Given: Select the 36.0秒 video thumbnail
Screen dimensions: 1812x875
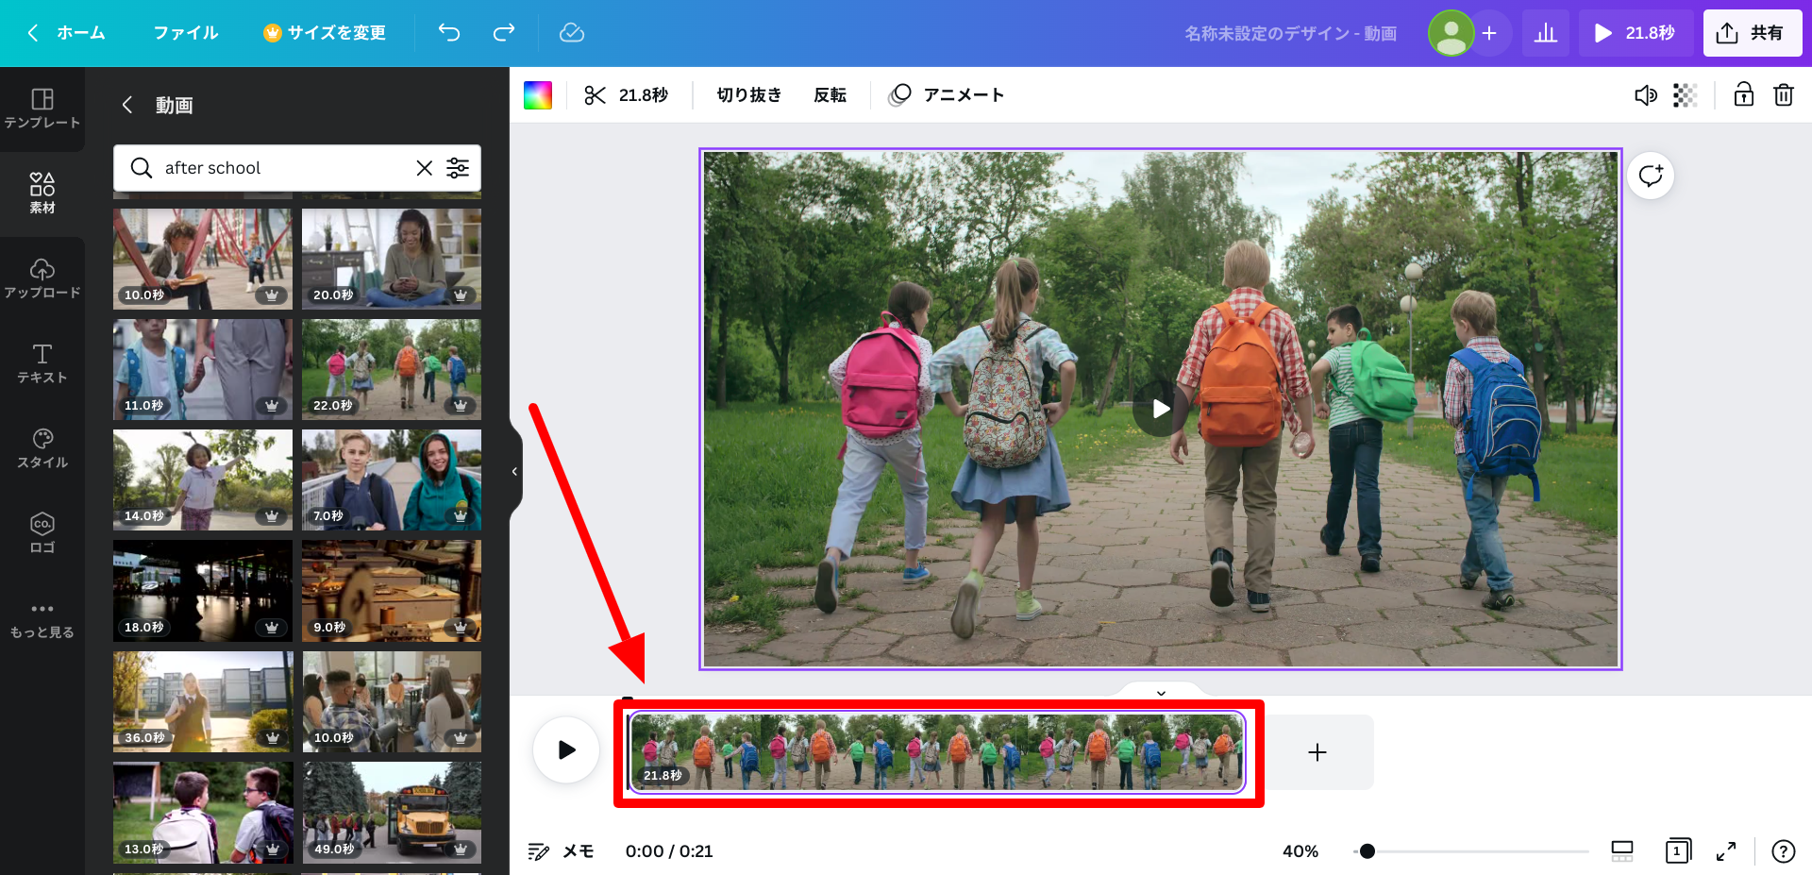Looking at the screenshot, I should pos(203,701).
